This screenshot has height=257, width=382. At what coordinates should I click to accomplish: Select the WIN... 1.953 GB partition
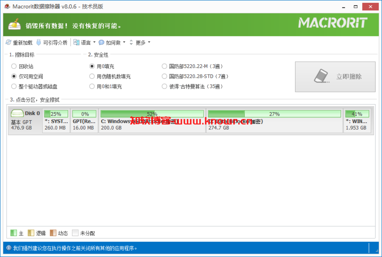(x=357, y=121)
